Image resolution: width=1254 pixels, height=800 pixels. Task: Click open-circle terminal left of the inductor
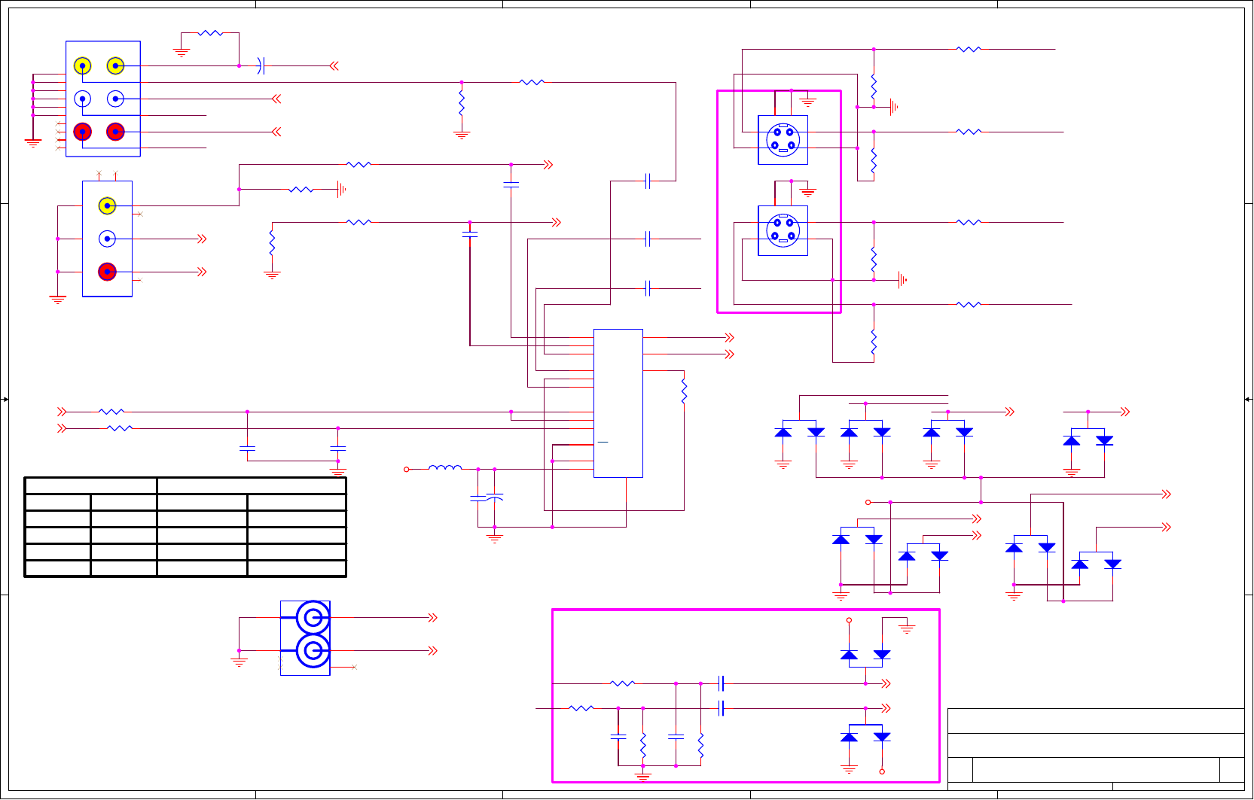coord(407,469)
